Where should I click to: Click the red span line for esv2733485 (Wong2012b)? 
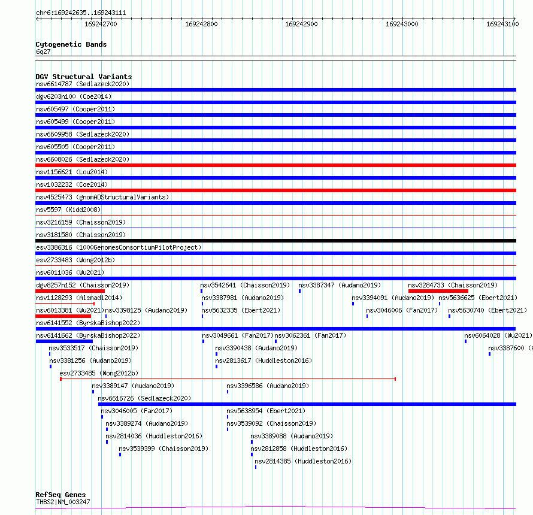point(228,378)
